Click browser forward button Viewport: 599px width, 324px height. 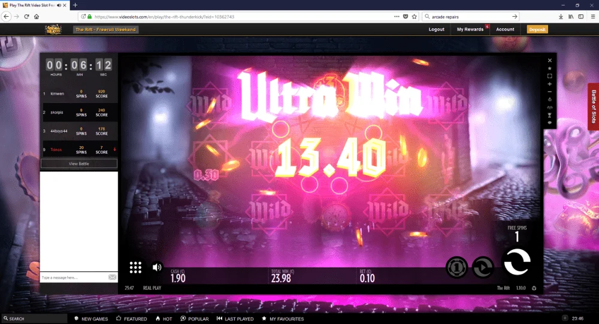click(x=16, y=16)
